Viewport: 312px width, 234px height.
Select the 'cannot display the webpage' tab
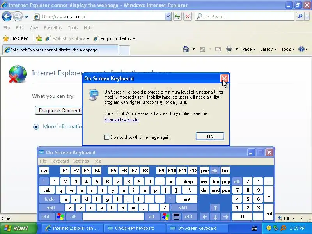coord(60,50)
